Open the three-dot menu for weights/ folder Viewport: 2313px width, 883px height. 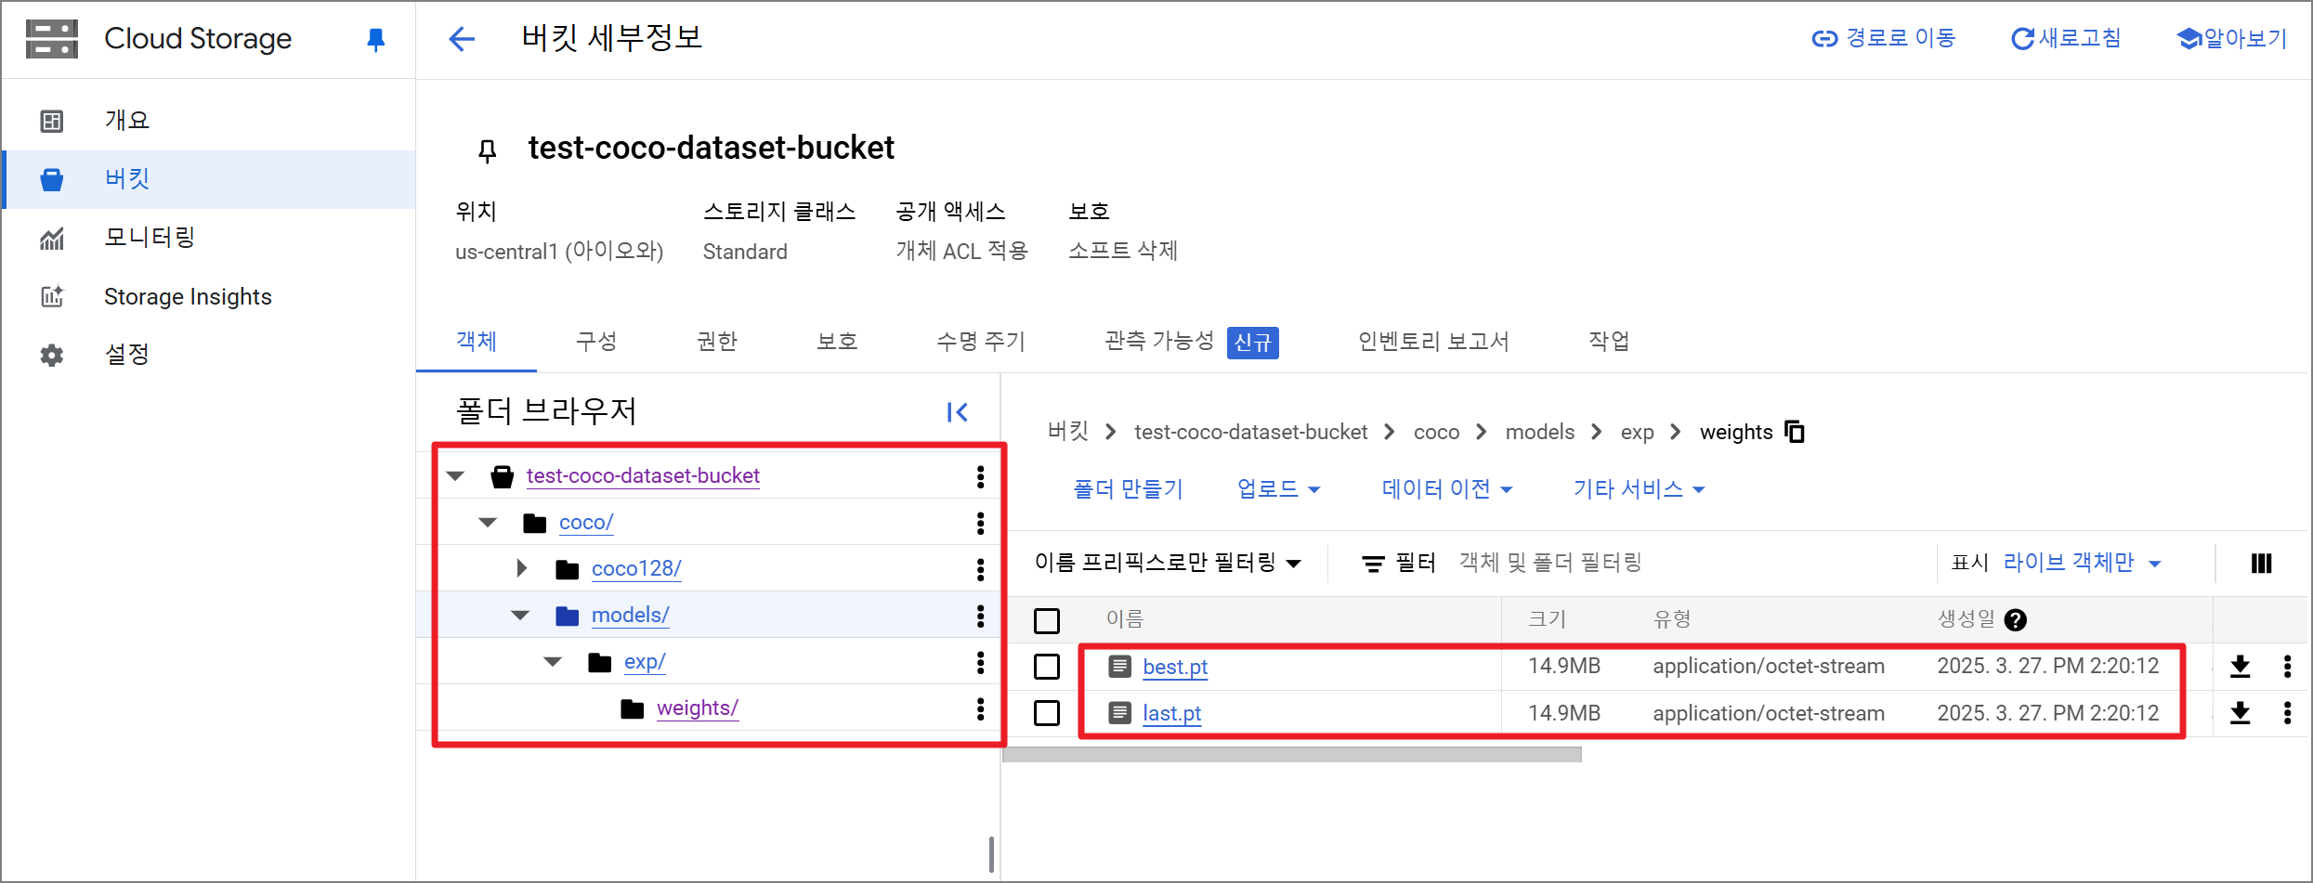[980, 708]
